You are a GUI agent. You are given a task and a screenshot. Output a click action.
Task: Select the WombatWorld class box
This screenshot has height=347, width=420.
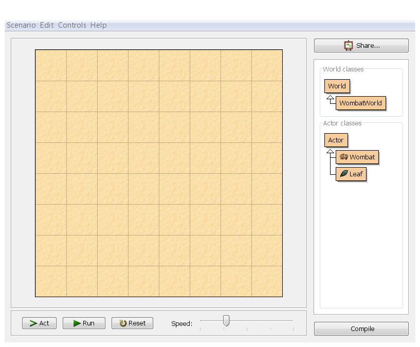(x=360, y=103)
